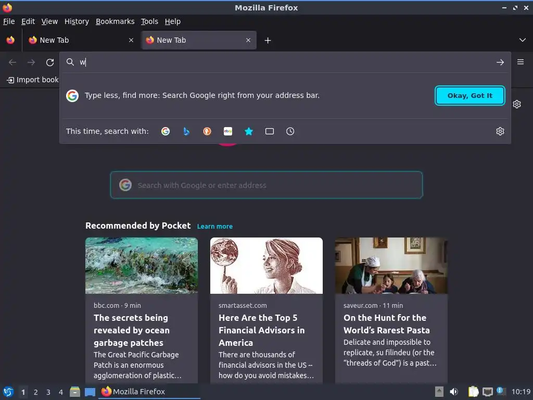Switch to workspace 4

coord(61,392)
